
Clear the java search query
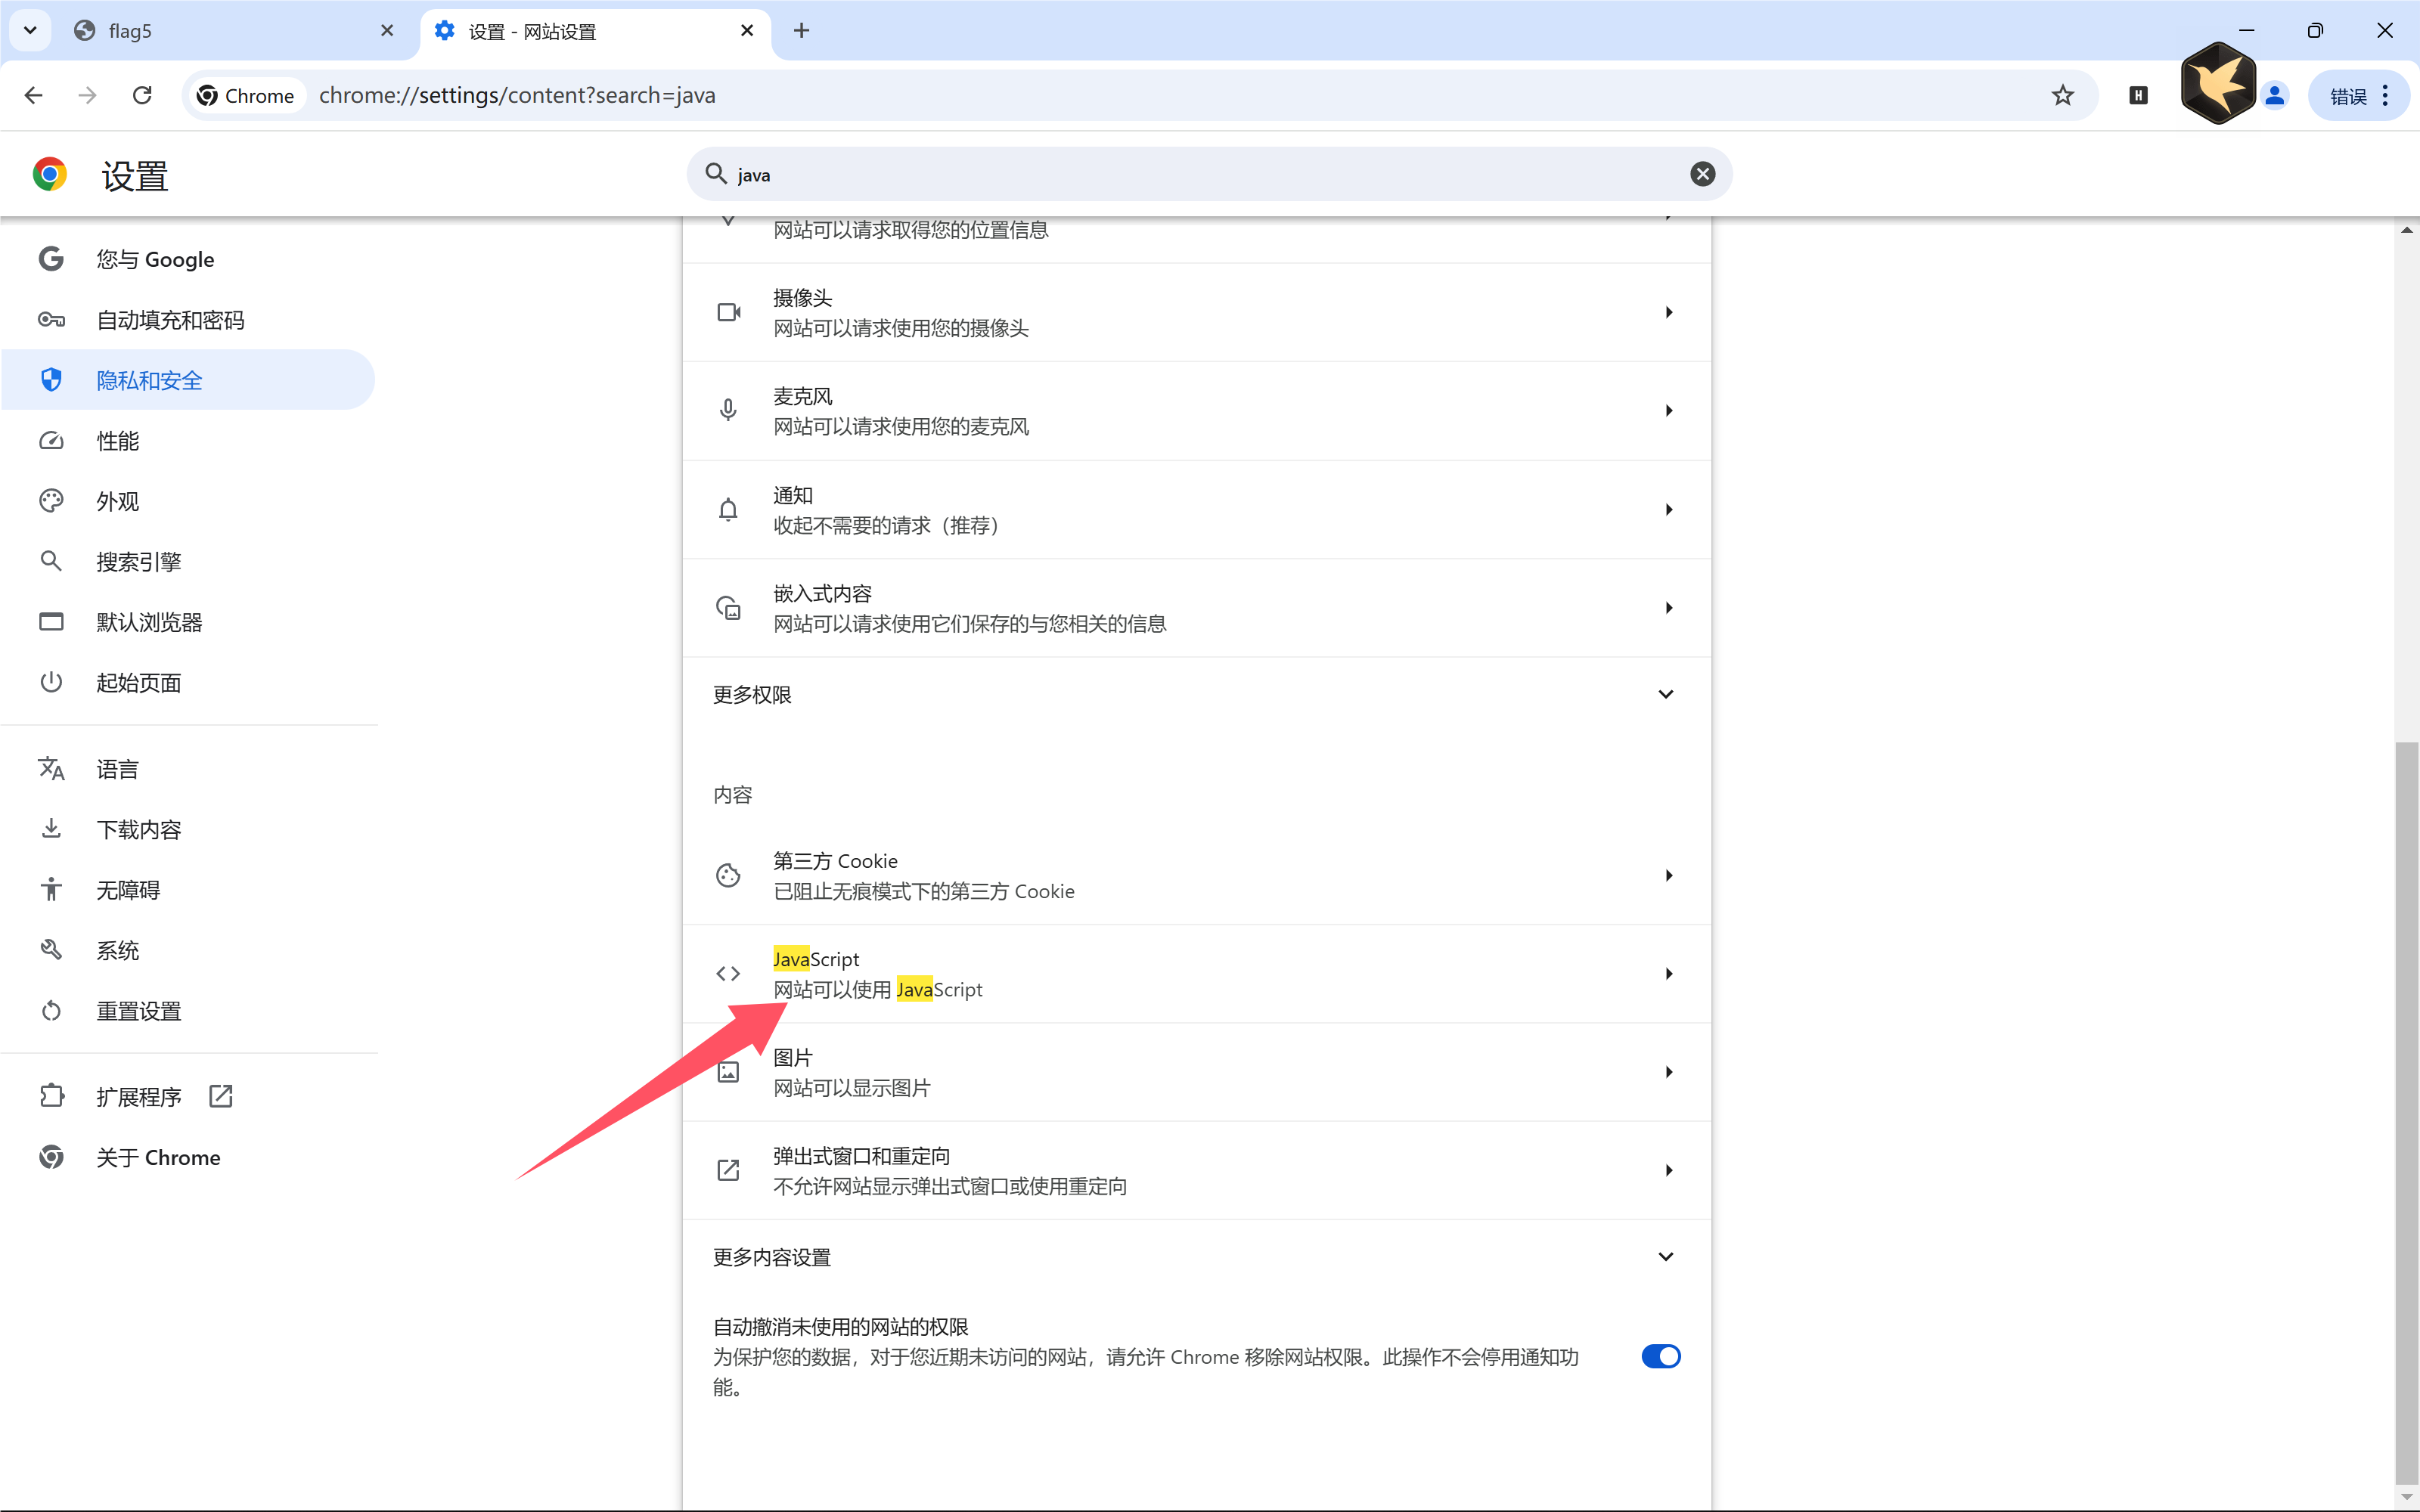click(1702, 174)
